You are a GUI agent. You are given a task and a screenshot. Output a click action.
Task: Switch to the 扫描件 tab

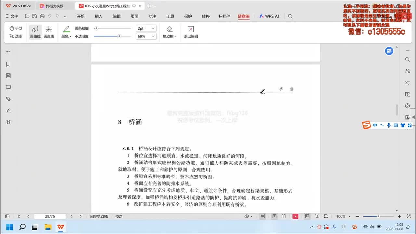tap(224, 16)
